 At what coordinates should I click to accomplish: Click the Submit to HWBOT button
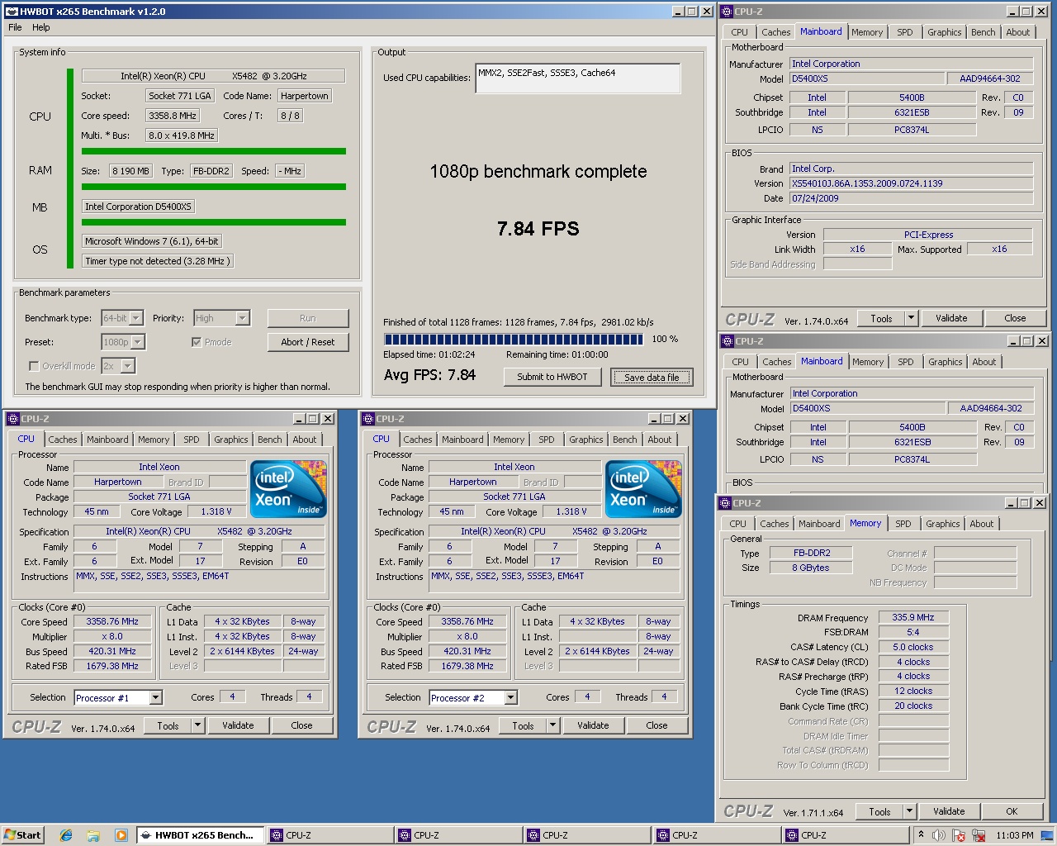tap(552, 377)
